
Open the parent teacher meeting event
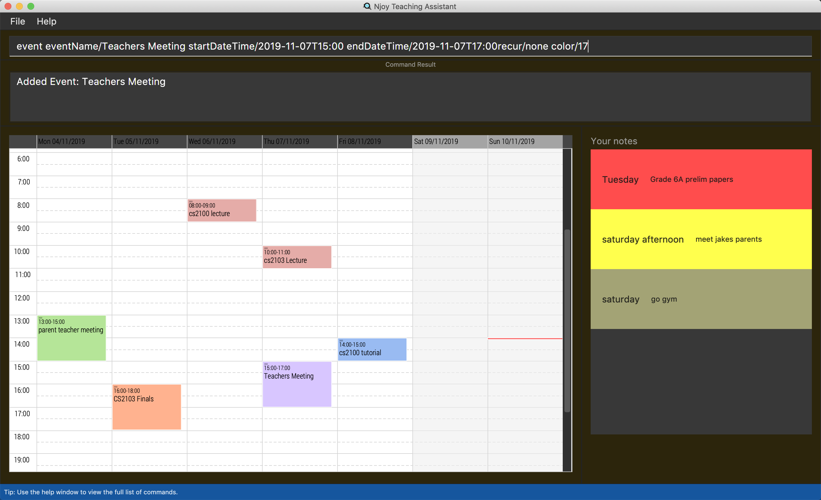tap(71, 338)
